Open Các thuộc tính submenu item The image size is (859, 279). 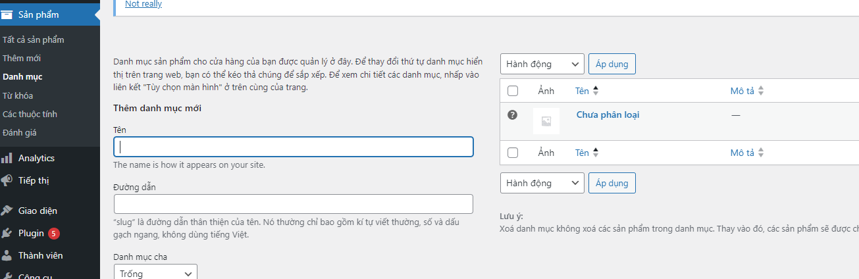30,114
